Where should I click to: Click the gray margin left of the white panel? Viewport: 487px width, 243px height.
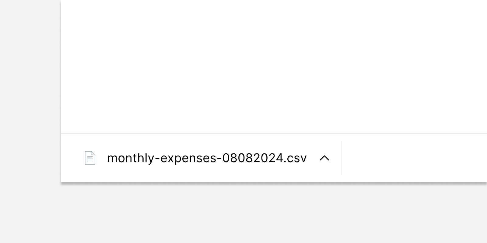(30, 122)
